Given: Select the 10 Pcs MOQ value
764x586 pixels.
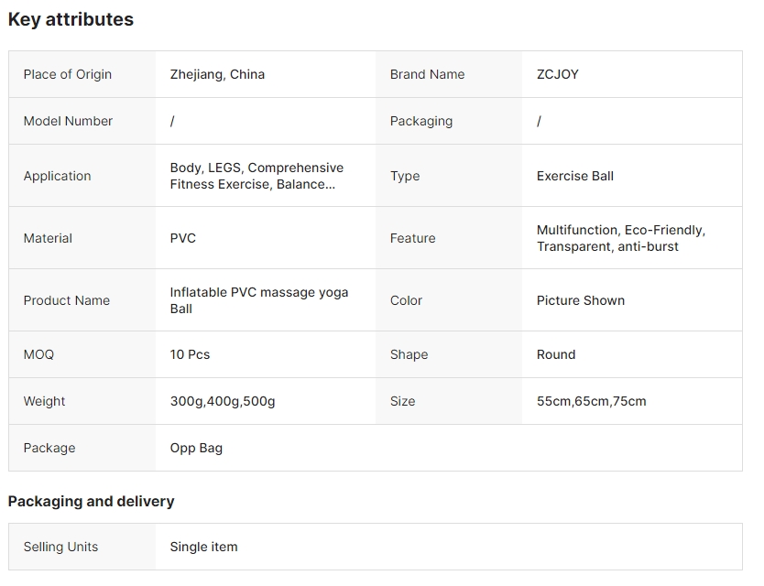Looking at the screenshot, I should point(190,354).
